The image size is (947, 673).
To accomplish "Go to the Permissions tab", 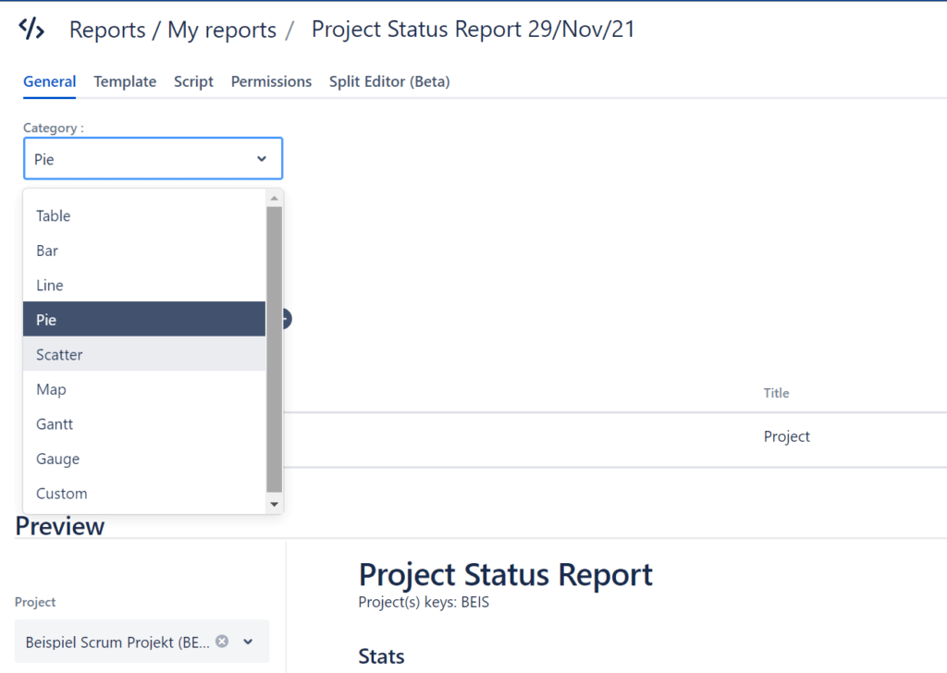I will pyautogui.click(x=271, y=81).
